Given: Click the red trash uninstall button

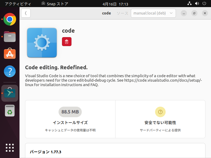Looking at the screenshot, I should coord(67,42).
